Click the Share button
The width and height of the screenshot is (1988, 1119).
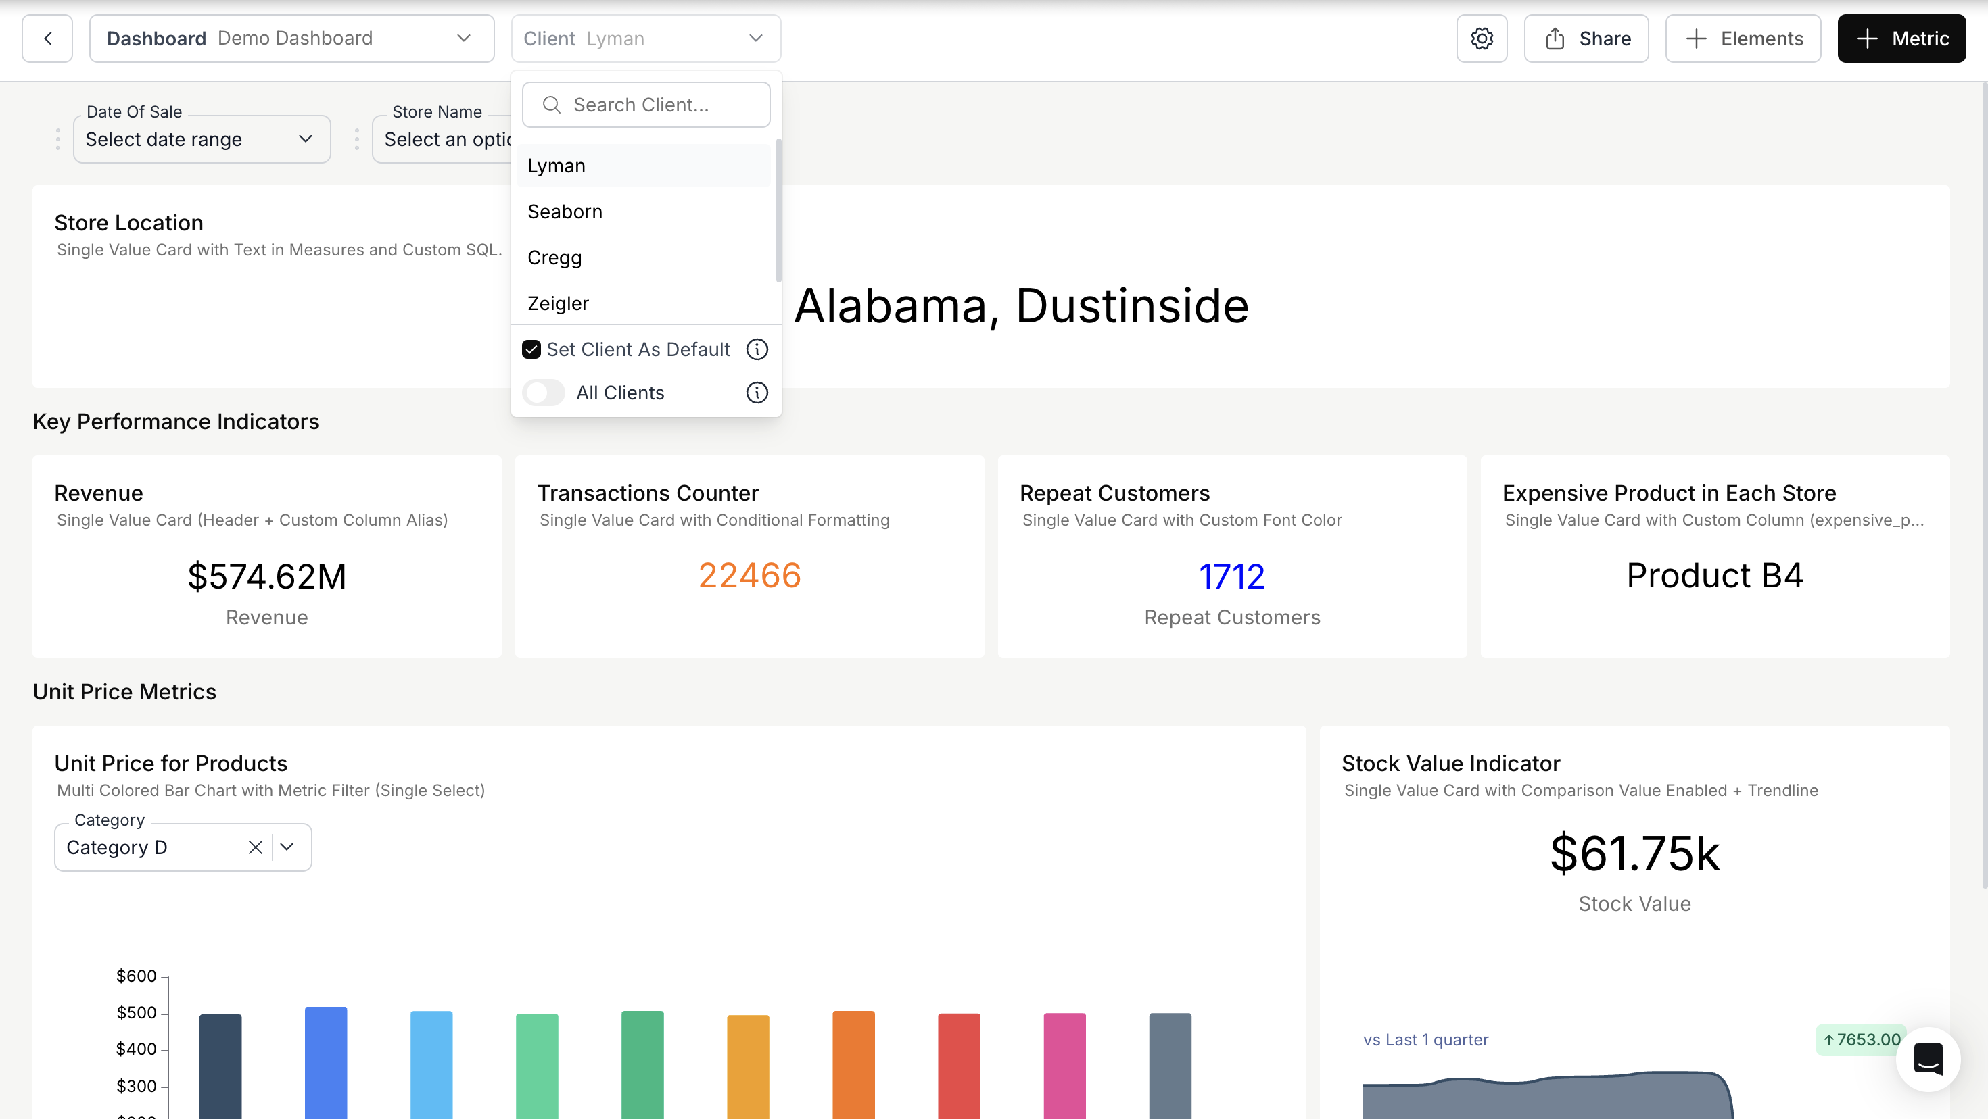(x=1586, y=39)
